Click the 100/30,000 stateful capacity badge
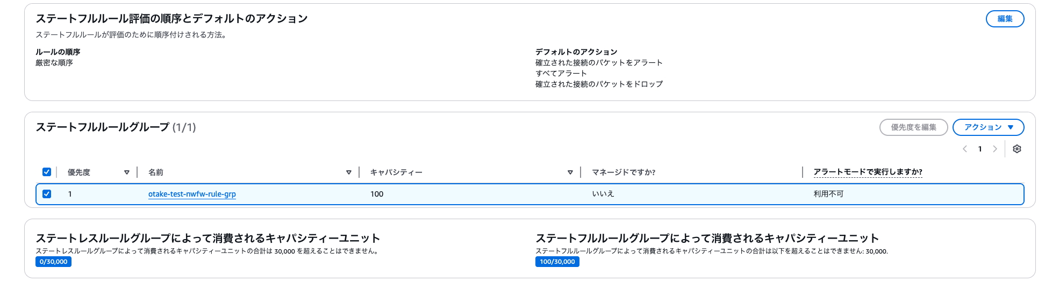Screen dimensions: 1045x296 point(557,262)
